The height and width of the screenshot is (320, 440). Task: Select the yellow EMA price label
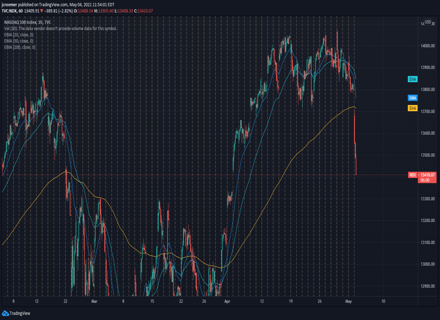pyautogui.click(x=413, y=108)
